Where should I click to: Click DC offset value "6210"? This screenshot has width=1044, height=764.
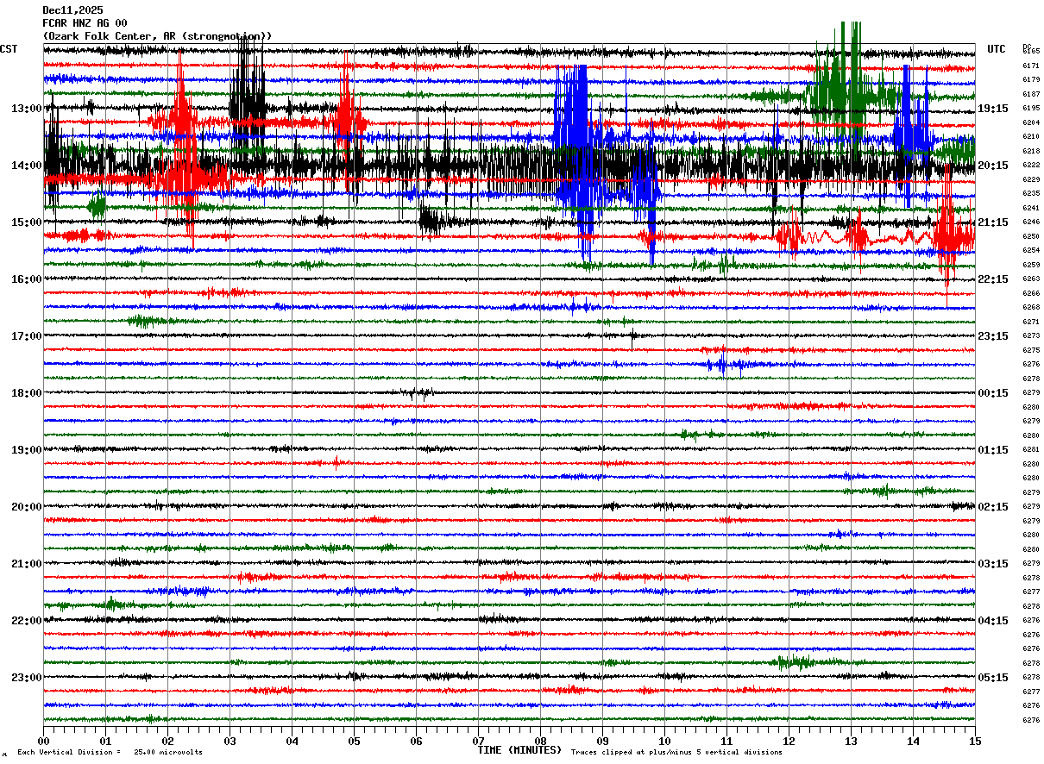[x=1031, y=136]
